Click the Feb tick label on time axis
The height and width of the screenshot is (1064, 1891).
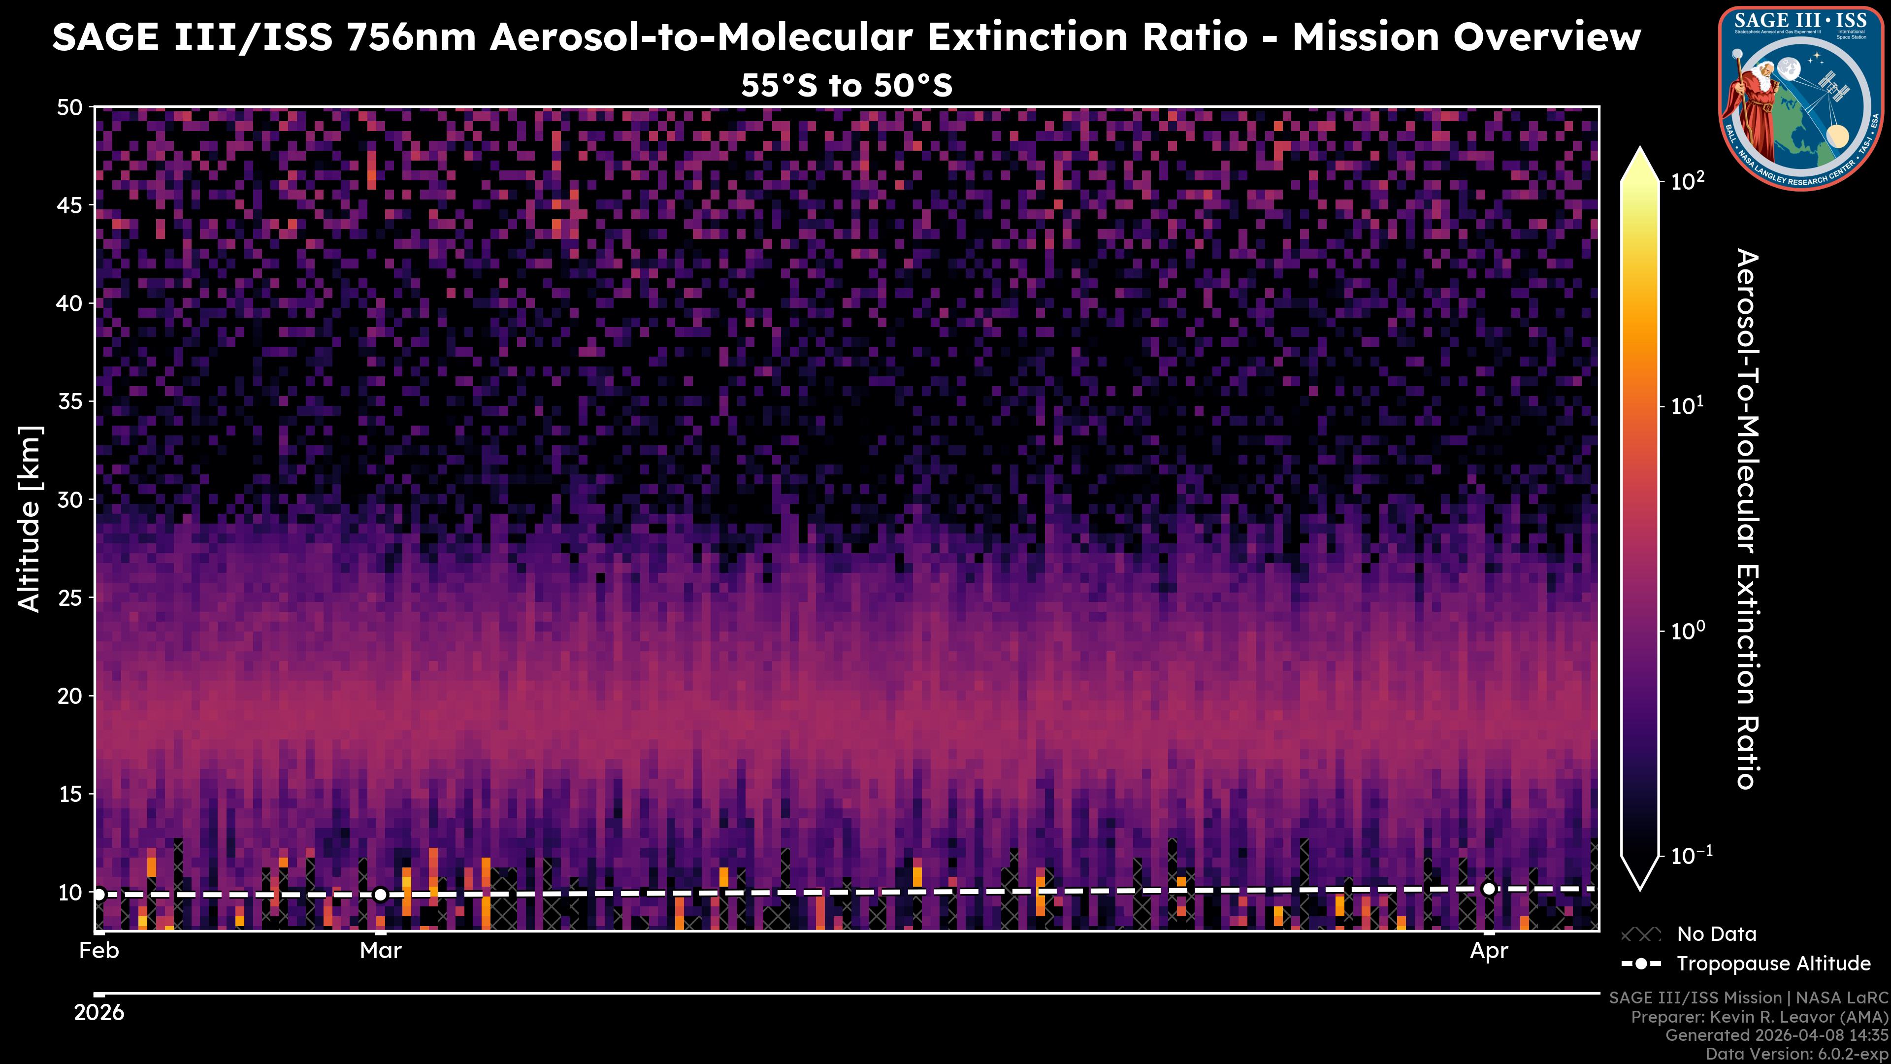[x=99, y=951]
